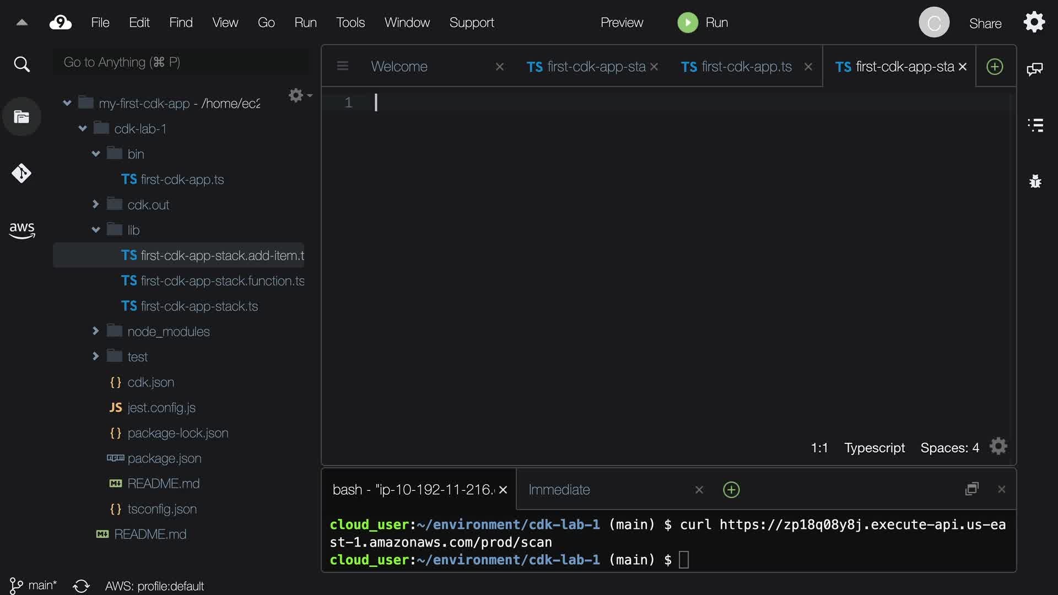Switch to the Immediate tab
The image size is (1058, 595).
coord(559,489)
